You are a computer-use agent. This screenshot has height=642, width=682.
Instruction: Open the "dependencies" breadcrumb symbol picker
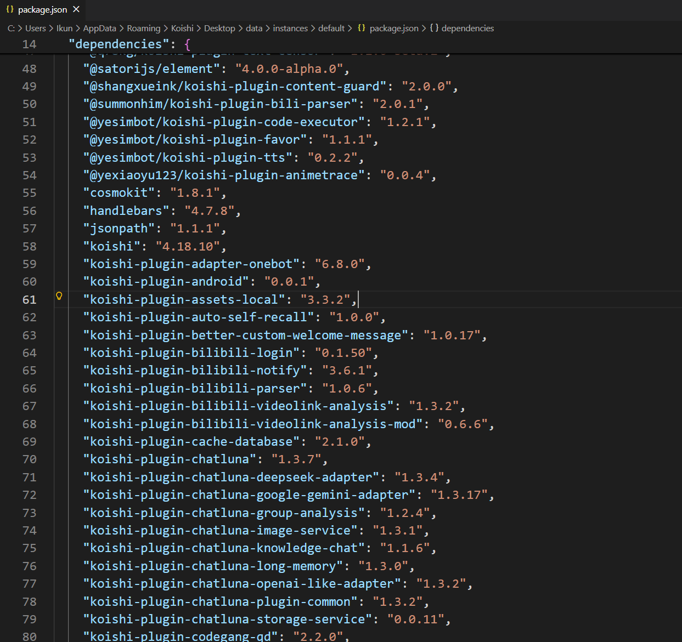click(467, 28)
